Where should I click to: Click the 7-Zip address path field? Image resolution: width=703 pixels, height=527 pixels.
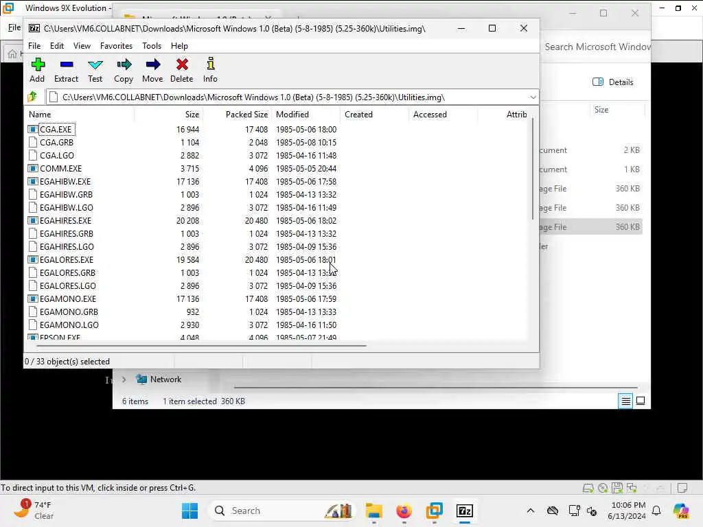pos(291,97)
